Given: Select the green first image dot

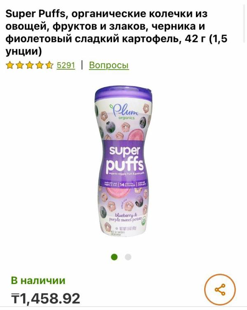Looking at the screenshot, I should pyautogui.click(x=114, y=257).
